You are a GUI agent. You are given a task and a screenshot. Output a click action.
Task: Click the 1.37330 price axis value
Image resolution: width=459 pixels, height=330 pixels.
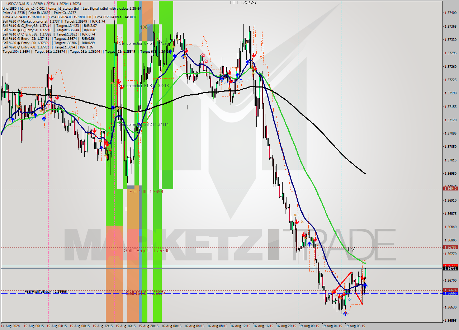[x=450, y=40]
